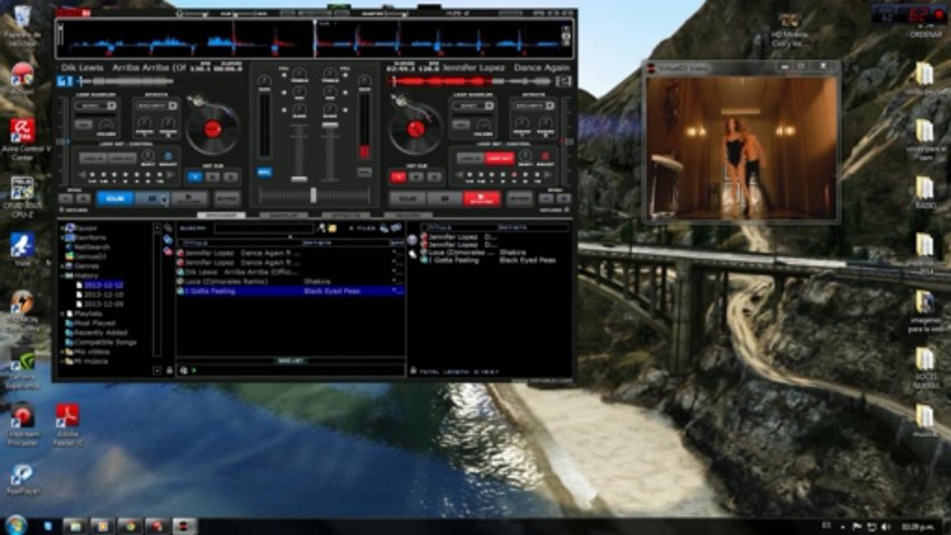Set Loop In on the left deck
This screenshot has width=951, height=535.
coord(93,158)
